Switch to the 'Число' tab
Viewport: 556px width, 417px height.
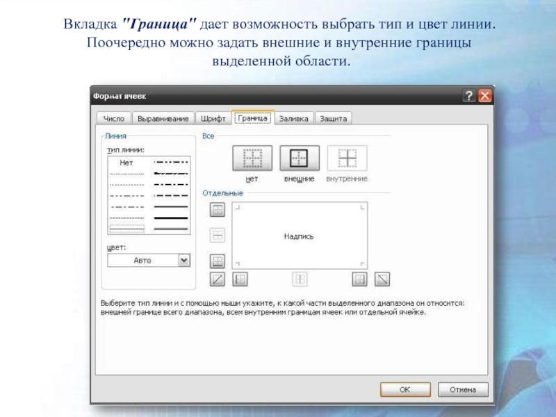[114, 118]
